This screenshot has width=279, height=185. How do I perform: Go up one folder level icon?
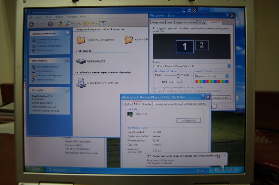60,23
